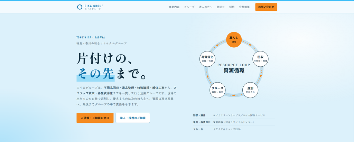Select the 回収 片付け・解体 circle node
The height and width of the screenshot is (142, 354).
261,59
